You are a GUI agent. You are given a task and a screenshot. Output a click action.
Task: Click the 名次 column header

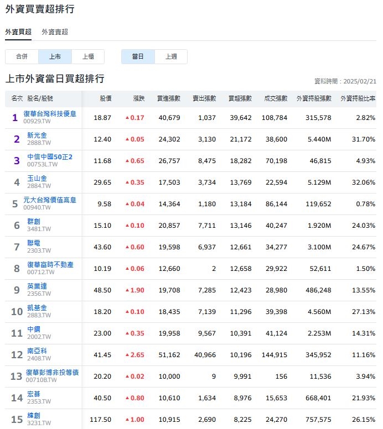17,98
